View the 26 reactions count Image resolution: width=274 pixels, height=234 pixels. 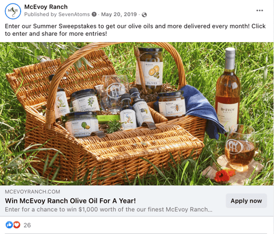27,225
